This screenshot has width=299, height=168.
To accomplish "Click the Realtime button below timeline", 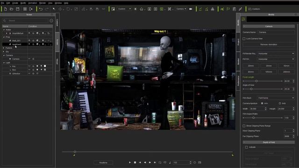I will point(103,162).
